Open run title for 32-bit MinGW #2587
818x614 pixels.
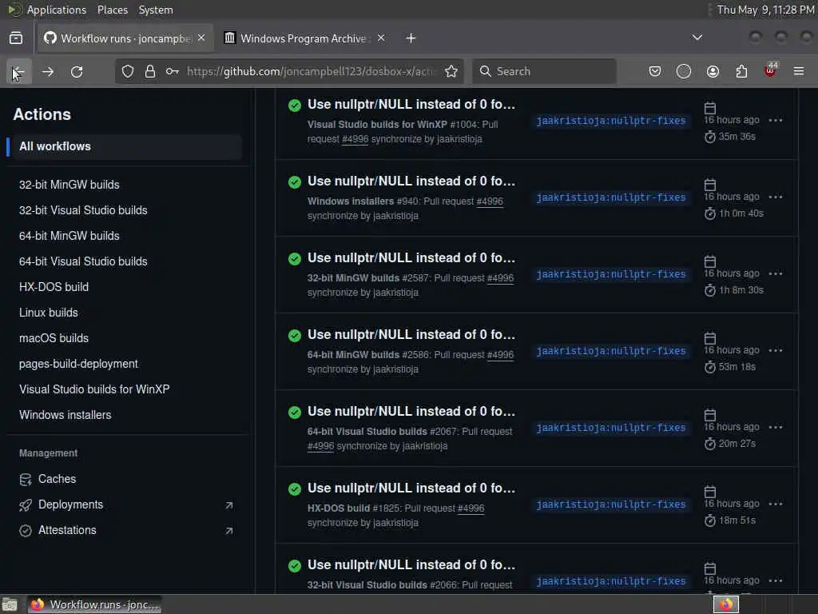411,258
